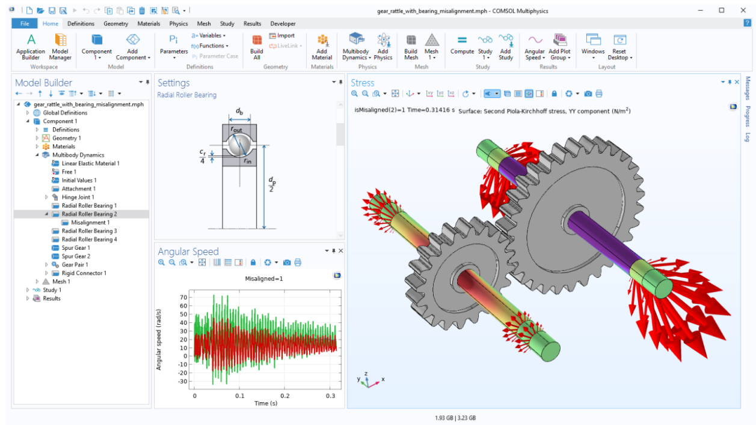Toggle legend display in Angular Speed toolbar
This screenshot has width=756, height=425.
[239, 262]
